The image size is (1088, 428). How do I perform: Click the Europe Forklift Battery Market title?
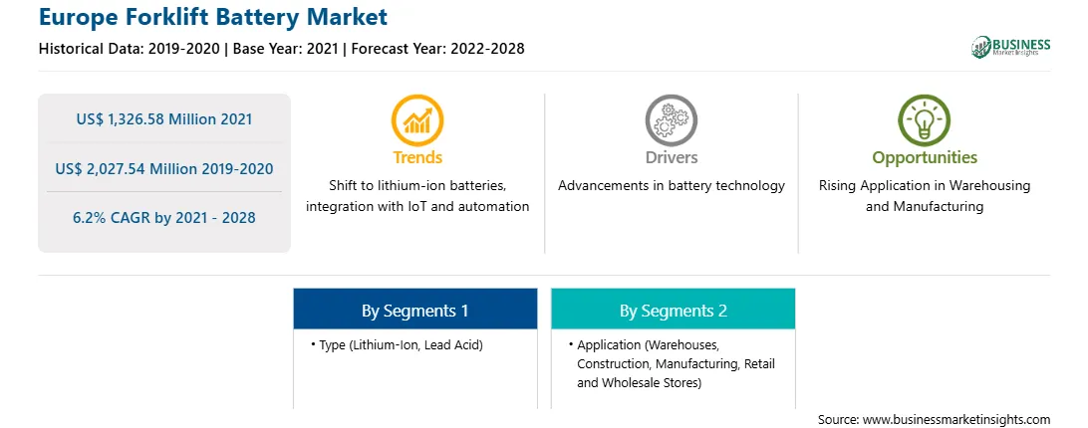point(213,17)
